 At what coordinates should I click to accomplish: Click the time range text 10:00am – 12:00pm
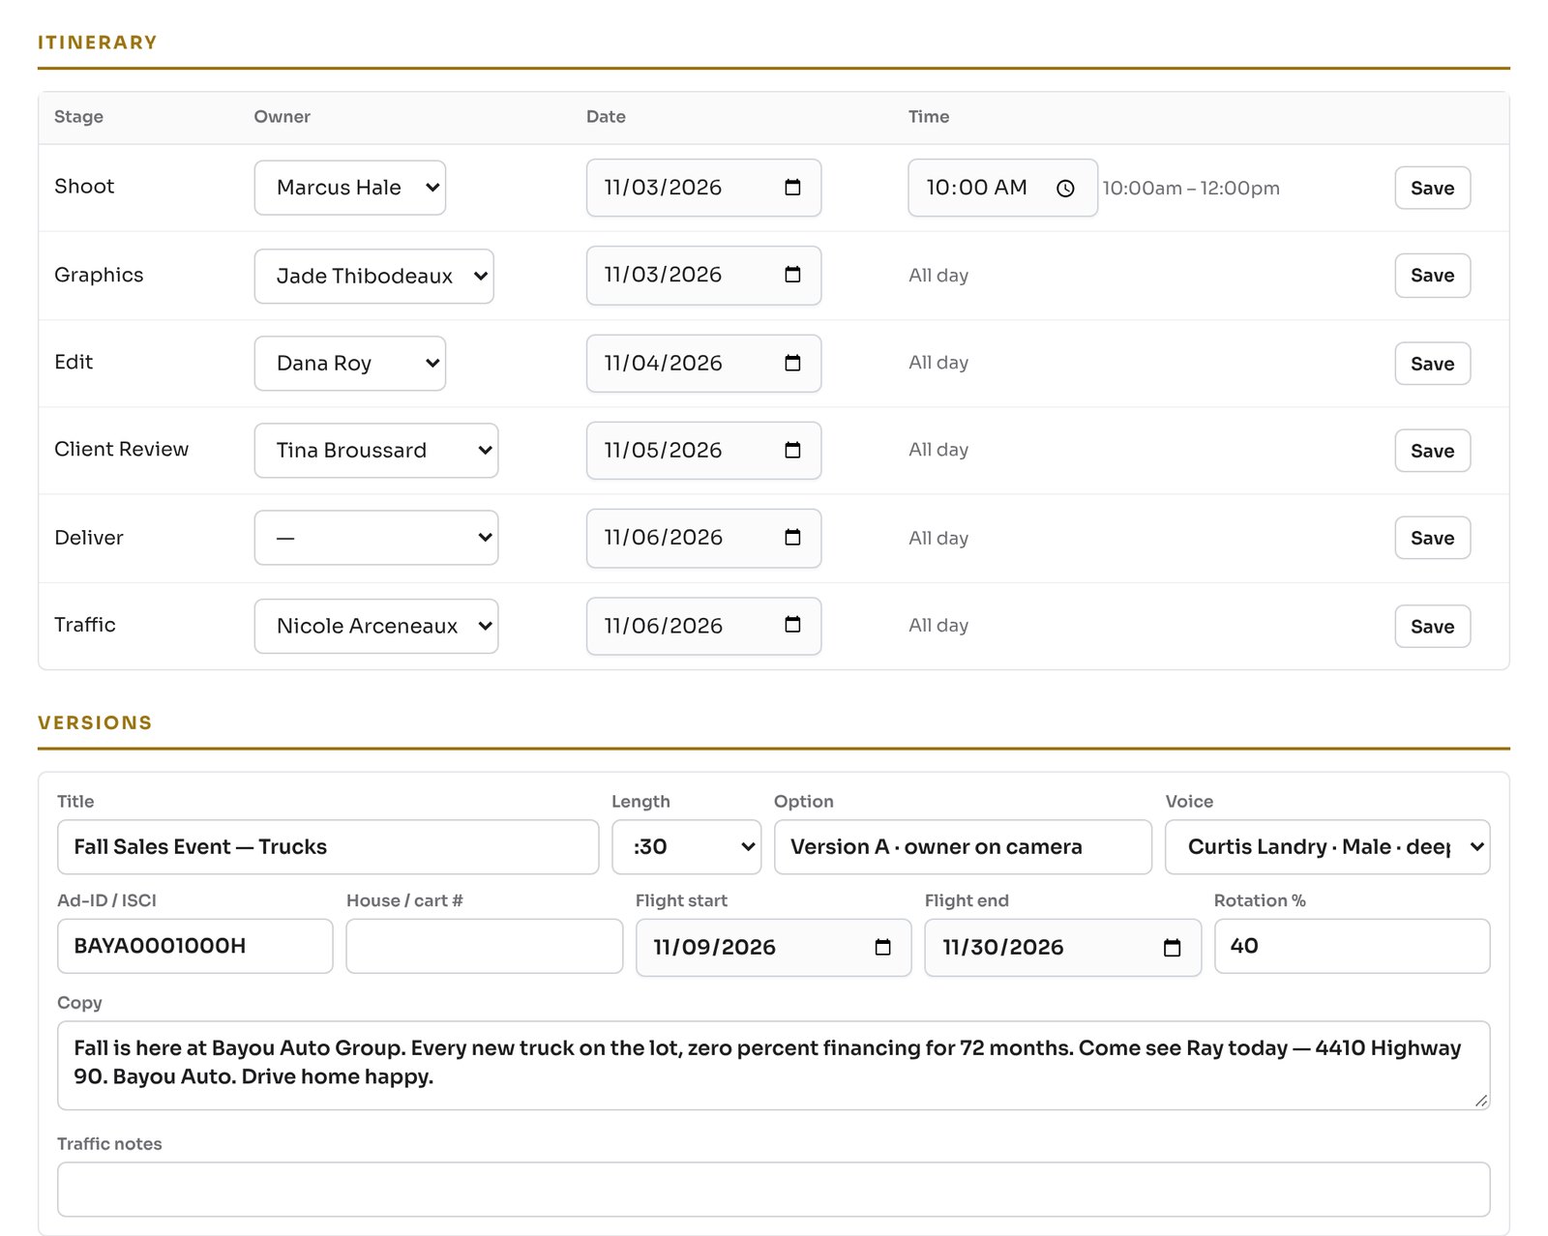pos(1191,189)
